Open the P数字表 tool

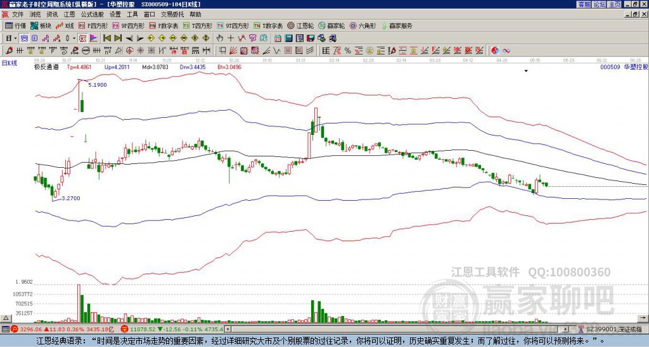[164, 25]
